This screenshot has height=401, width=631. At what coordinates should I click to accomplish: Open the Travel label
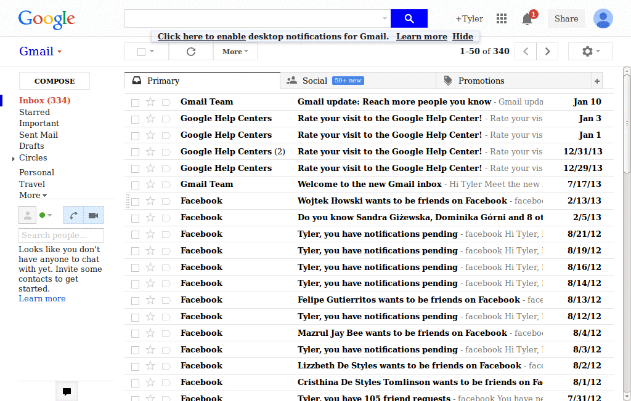coord(32,184)
